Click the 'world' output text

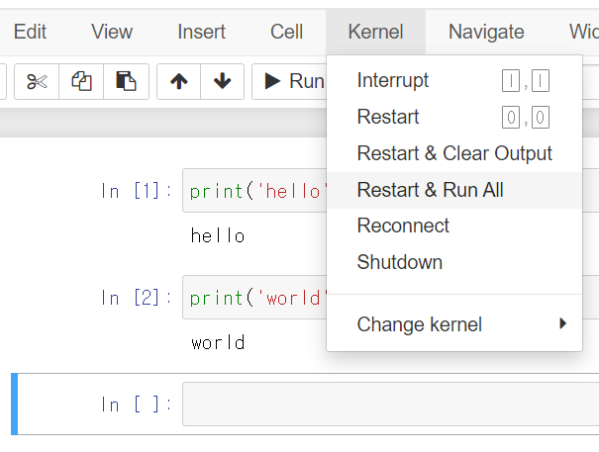pyautogui.click(x=218, y=342)
